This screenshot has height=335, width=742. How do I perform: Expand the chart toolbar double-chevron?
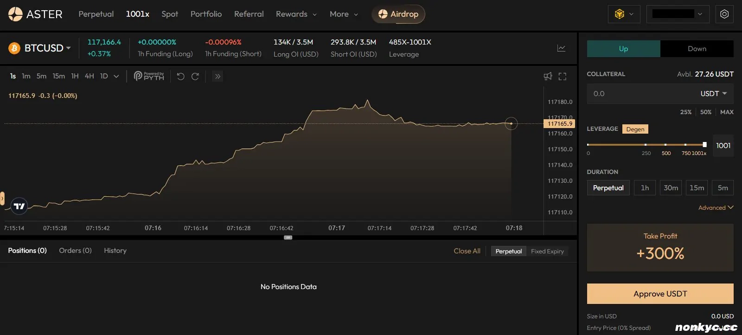tap(217, 76)
